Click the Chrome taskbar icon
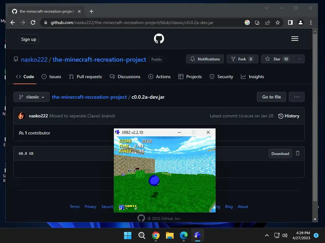This screenshot has height=243, width=325. pyautogui.click(x=156, y=235)
